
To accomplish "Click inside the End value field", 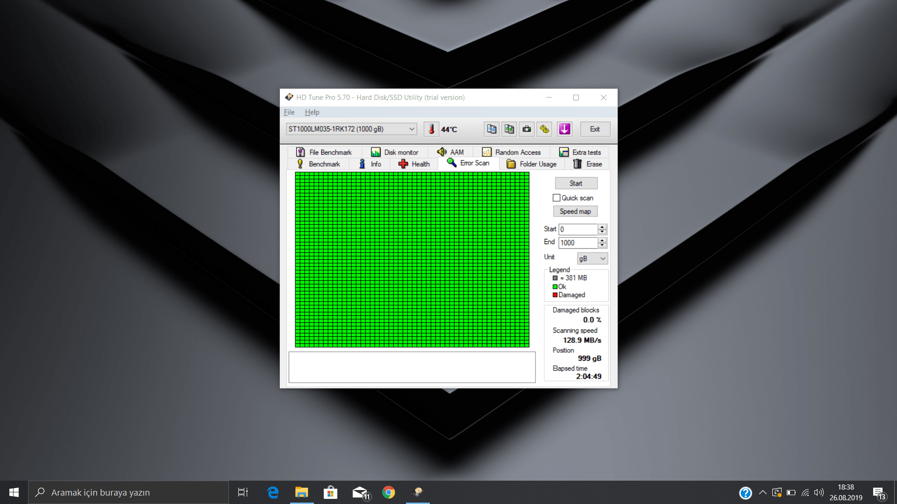I will [577, 242].
